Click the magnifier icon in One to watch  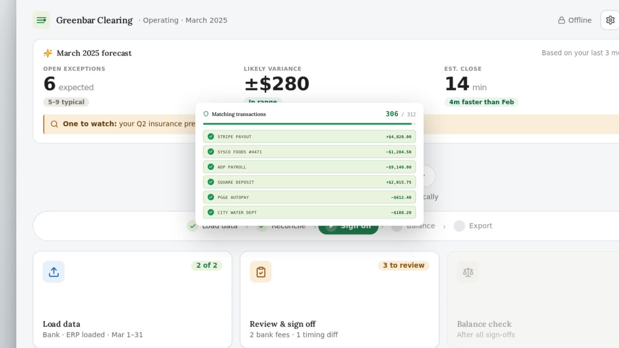click(x=55, y=124)
